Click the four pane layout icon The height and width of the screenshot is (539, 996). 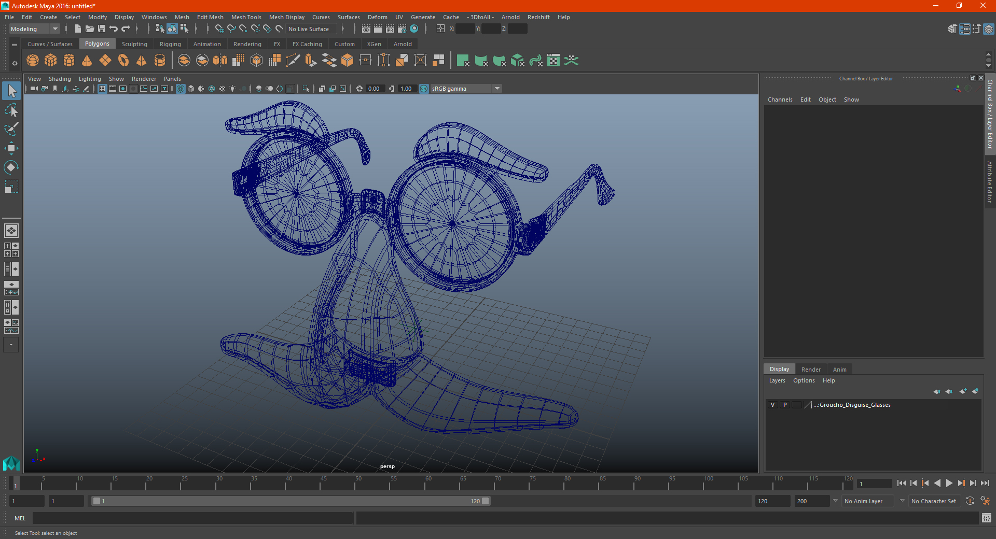(x=11, y=250)
